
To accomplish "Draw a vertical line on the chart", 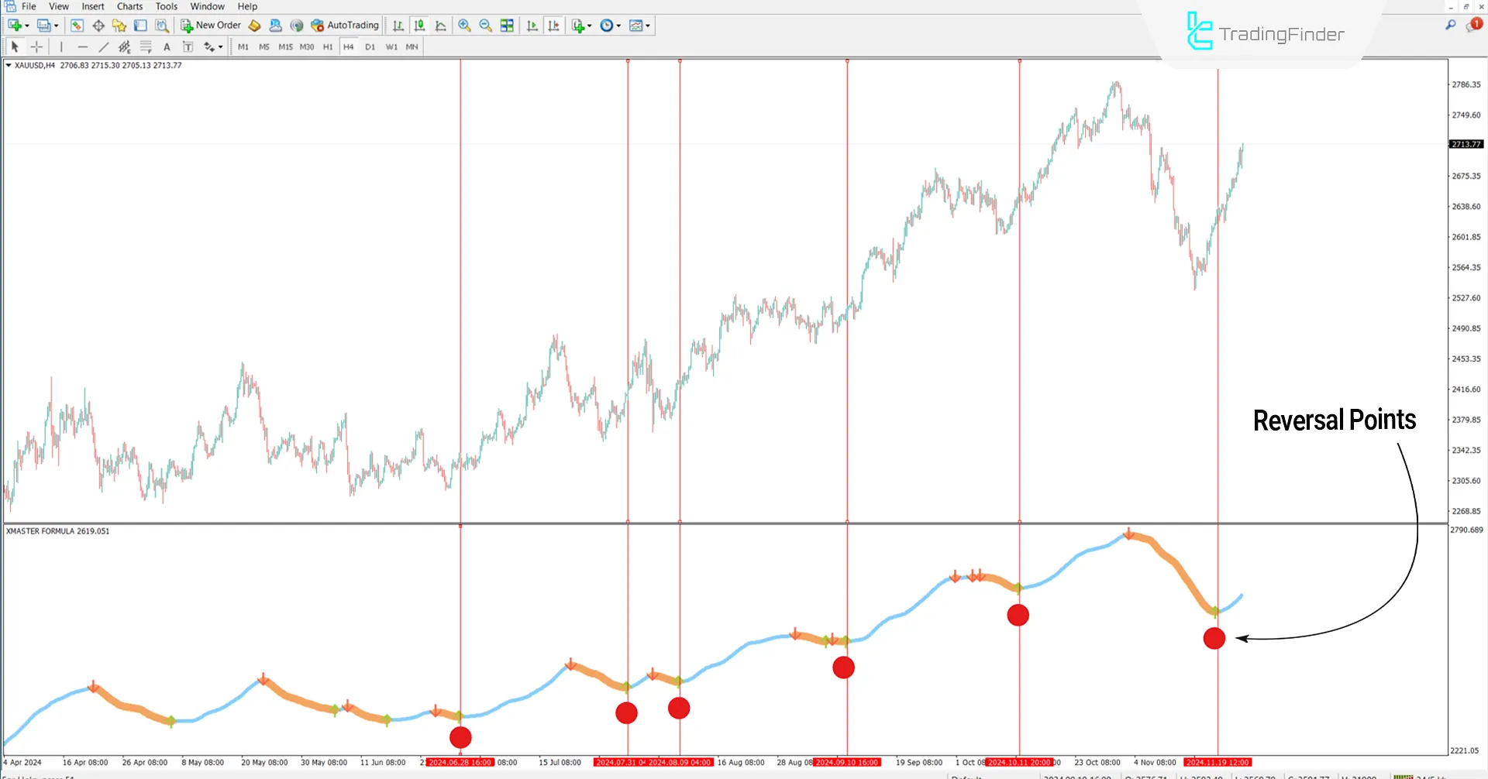I will pyautogui.click(x=61, y=46).
